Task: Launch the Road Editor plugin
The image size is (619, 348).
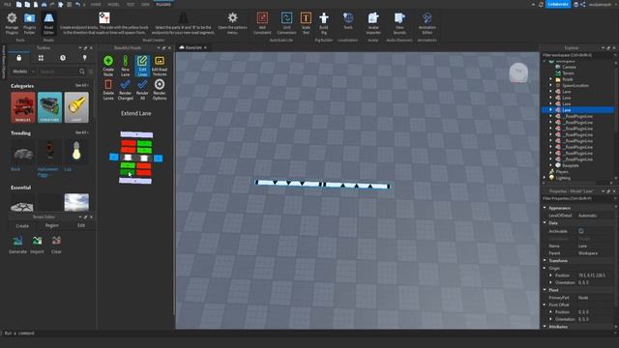Action: (x=48, y=23)
